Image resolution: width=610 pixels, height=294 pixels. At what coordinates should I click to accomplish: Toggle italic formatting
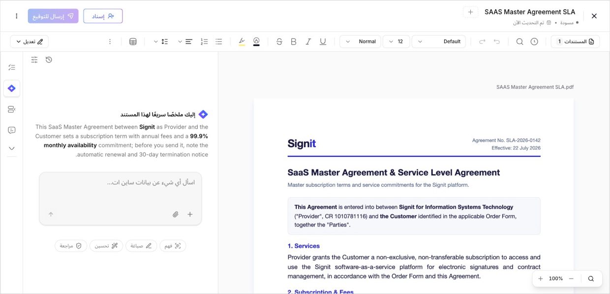click(x=308, y=42)
